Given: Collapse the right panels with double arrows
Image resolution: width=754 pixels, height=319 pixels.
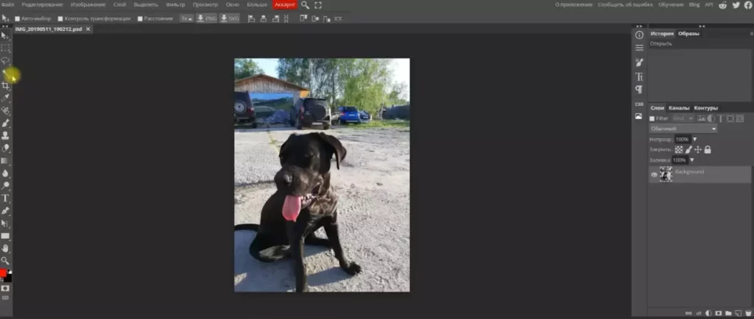Looking at the screenshot, I should (x=702, y=26).
